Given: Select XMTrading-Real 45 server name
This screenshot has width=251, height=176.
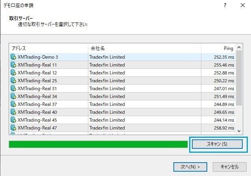Looking at the screenshot, I should [37, 120].
